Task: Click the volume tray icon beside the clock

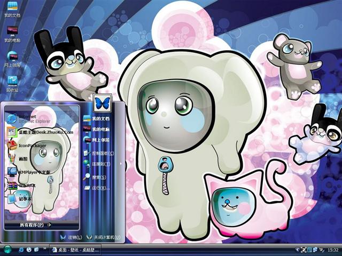Action: (322, 250)
